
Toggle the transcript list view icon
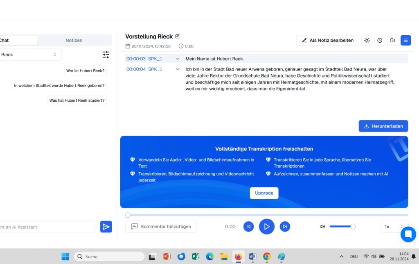(x=405, y=40)
